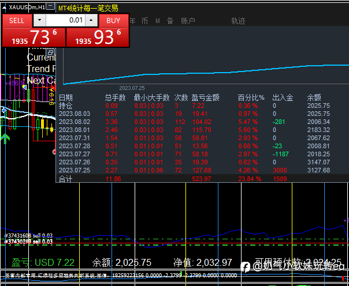Click the SELL button
This screenshot has width=349, height=286.
17,21
